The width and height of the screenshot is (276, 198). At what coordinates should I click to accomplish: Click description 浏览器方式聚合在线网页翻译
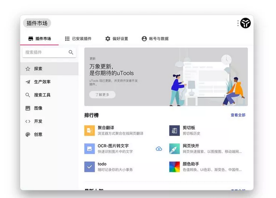120,134
